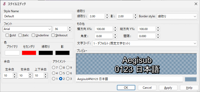Increase 左余白 left margin up arrow
200x92 pixels.
[15, 74]
